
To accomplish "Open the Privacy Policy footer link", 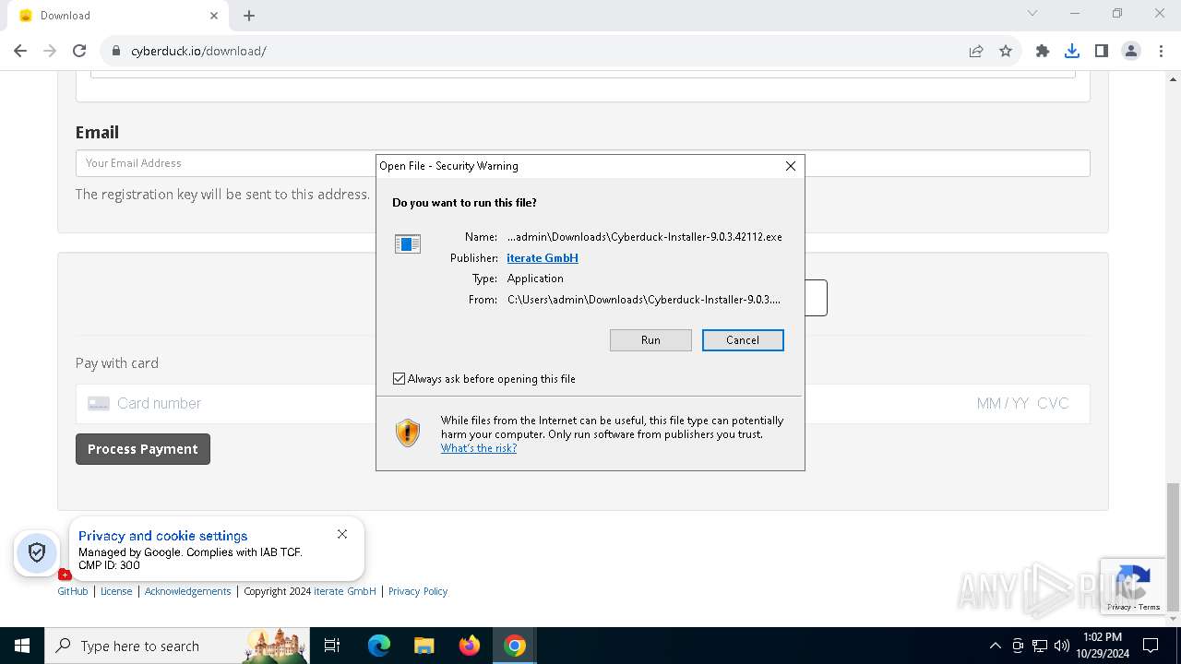I will point(418,591).
